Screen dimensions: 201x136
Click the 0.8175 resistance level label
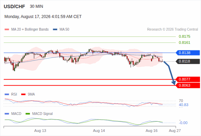[184, 36]
